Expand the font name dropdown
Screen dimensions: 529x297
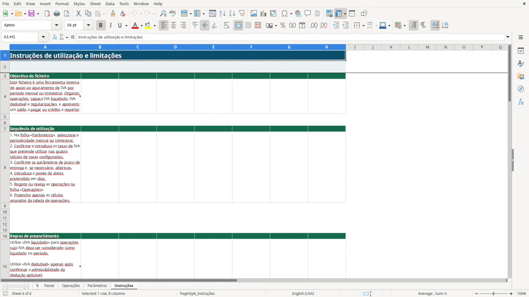coord(56,26)
